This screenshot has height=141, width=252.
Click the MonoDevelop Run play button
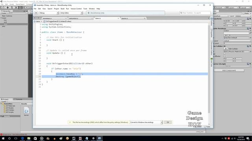coord(36,13)
